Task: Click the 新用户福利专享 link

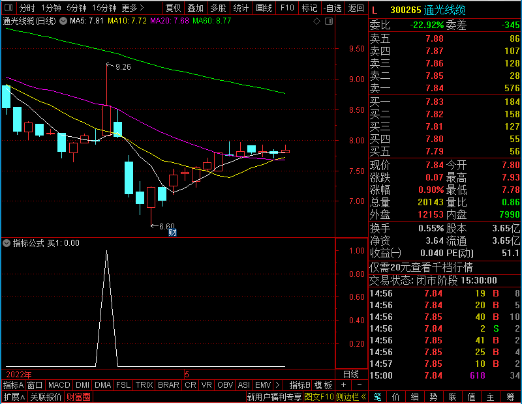Action: coord(274,397)
